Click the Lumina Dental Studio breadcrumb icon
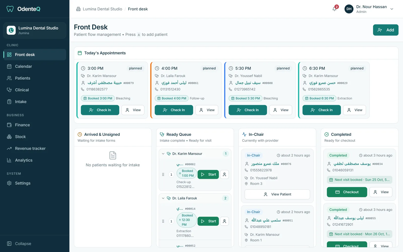Image resolution: width=403 pixels, height=252 pixels. pyautogui.click(x=78, y=9)
